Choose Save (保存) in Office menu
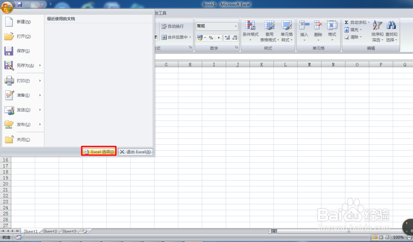The width and height of the screenshot is (413, 242). (23, 51)
